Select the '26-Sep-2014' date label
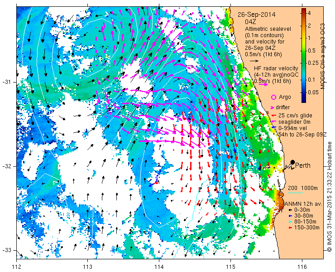Viewport: 335px width, 272px height. point(257,15)
